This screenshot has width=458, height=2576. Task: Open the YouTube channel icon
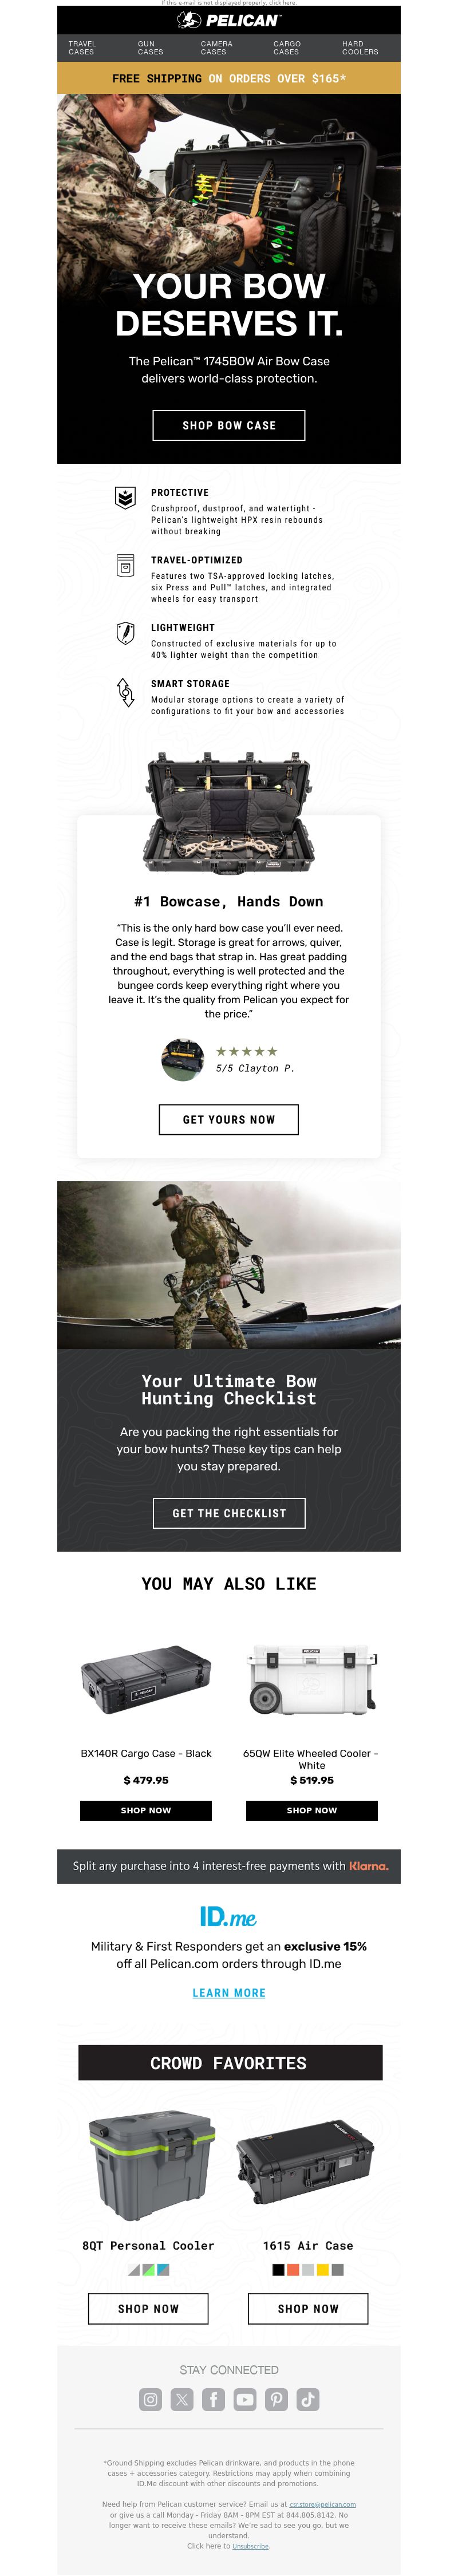[245, 2399]
